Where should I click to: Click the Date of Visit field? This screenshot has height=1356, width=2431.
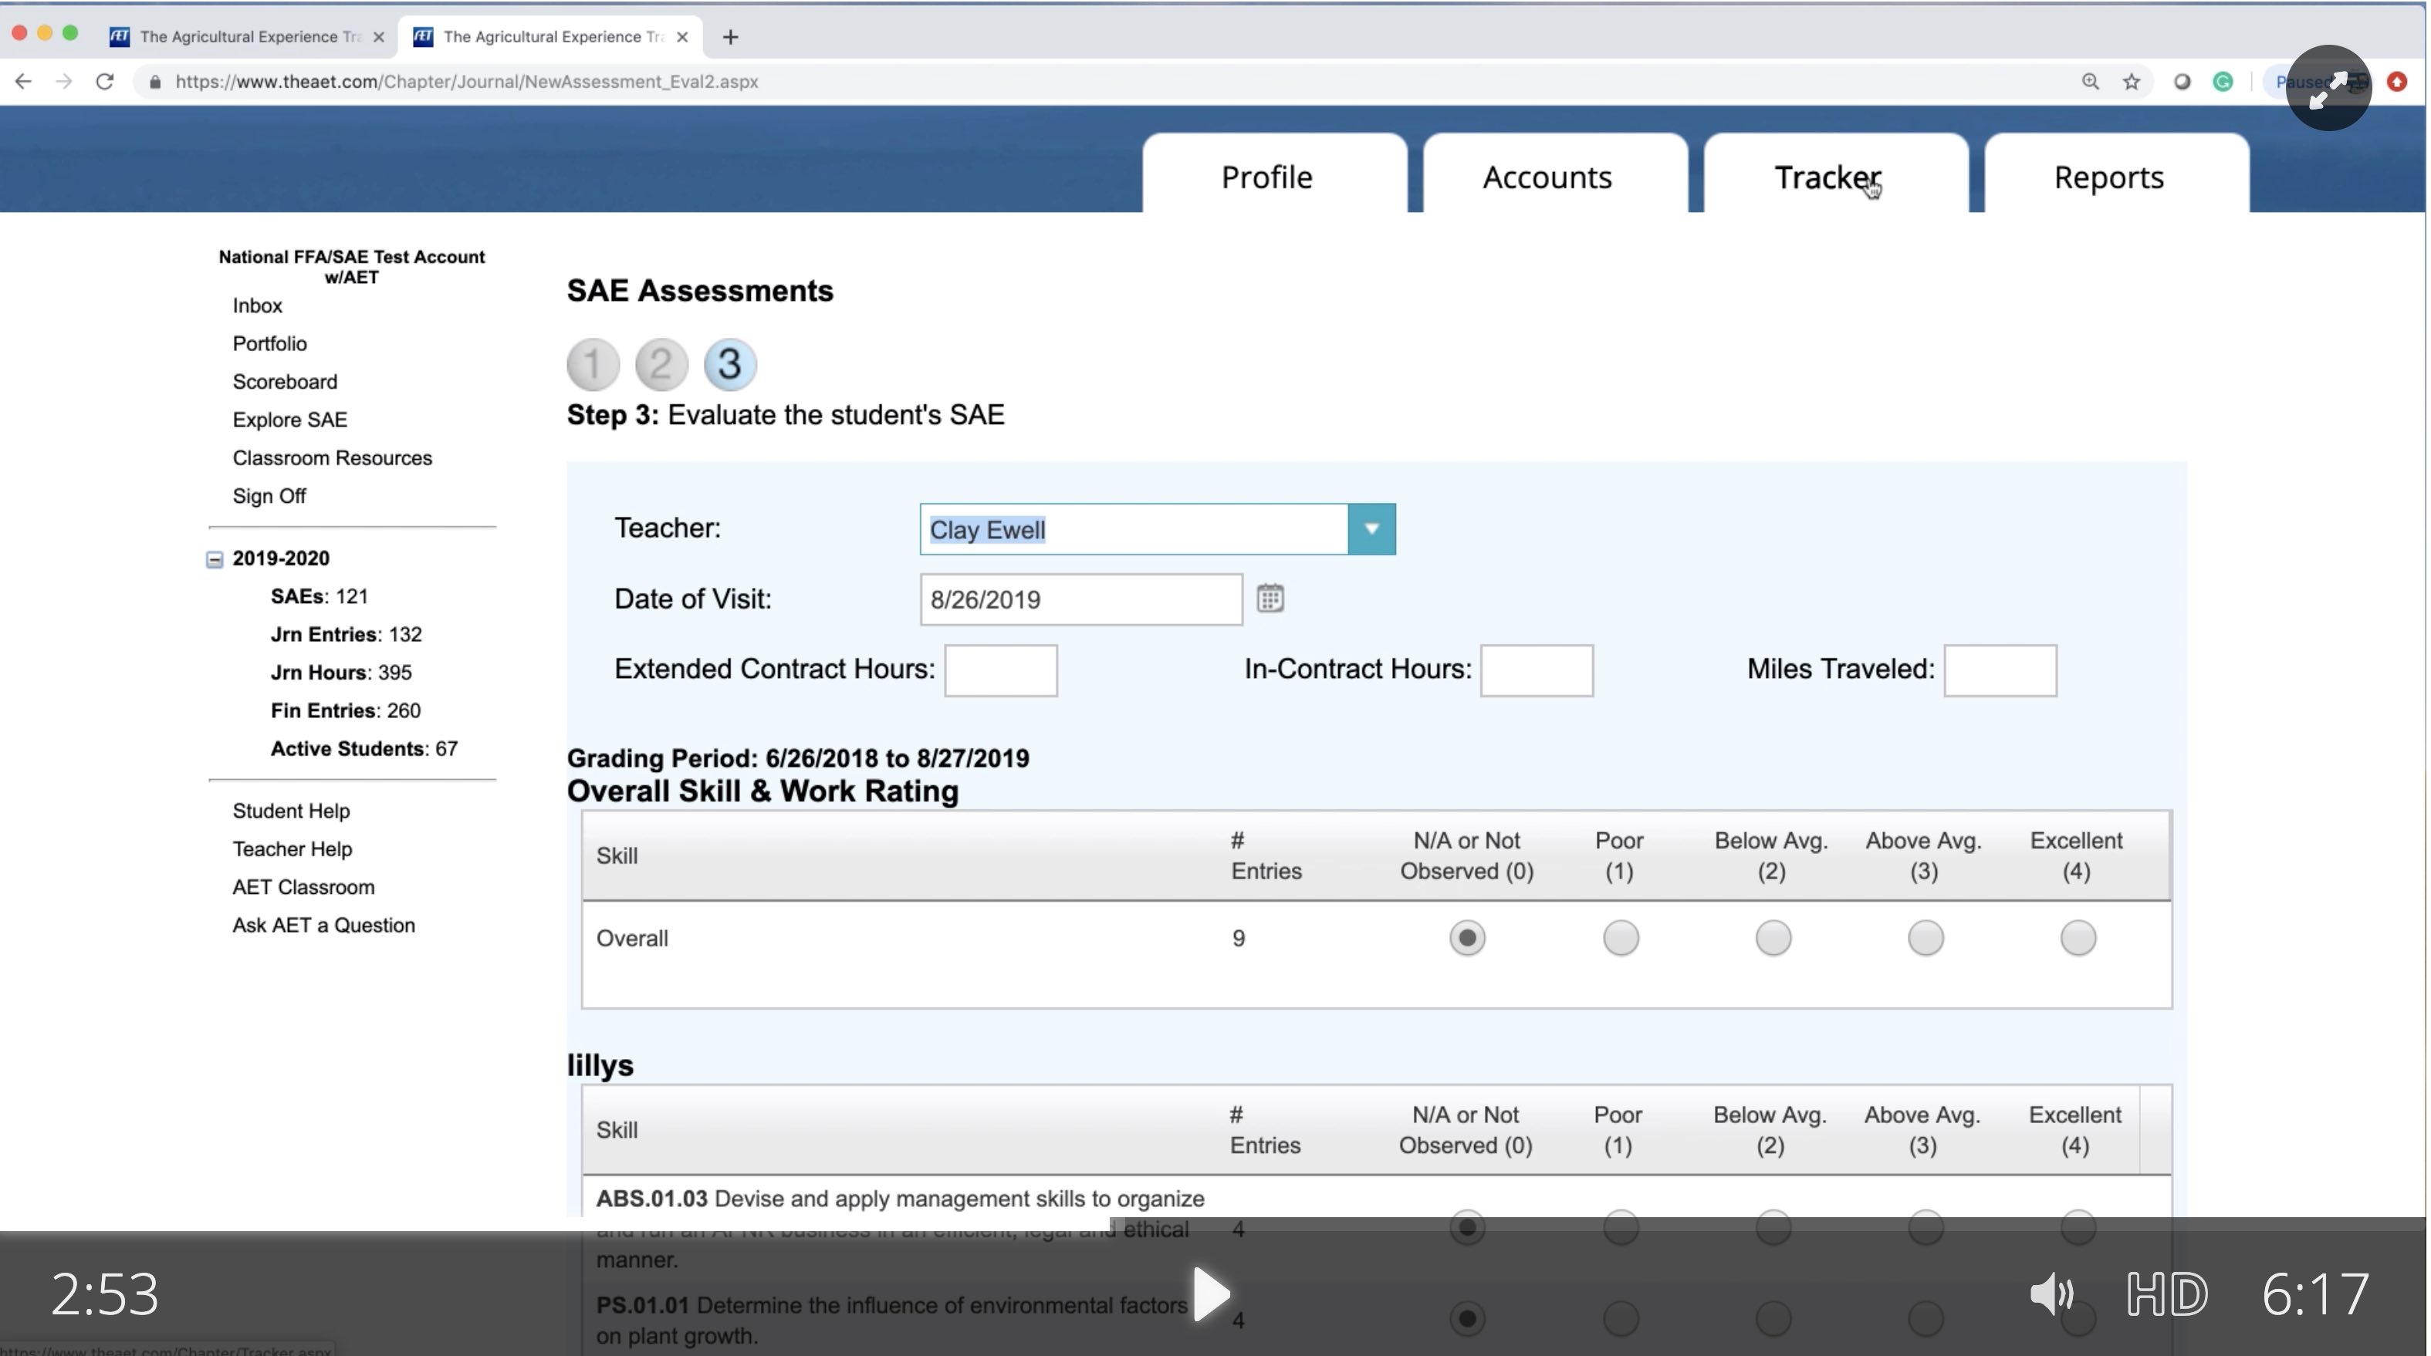click(x=1080, y=599)
